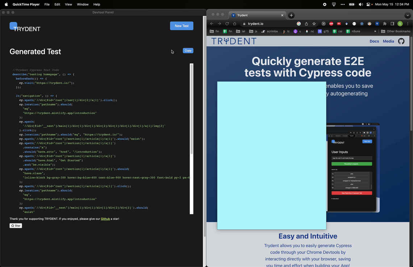
Task: Click the React Developer Tools extension icon
Action: coord(362,24)
